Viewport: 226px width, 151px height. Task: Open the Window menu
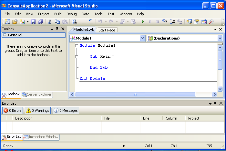[126, 14]
